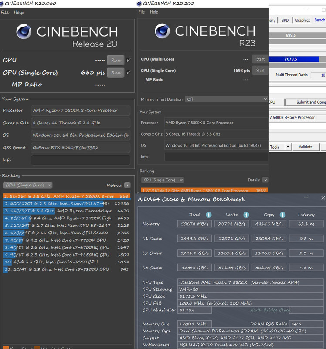Click the DRAM:FSB Ratio value 54:3
Image resolution: width=326 pixels, height=349 pixels.
click(306, 324)
